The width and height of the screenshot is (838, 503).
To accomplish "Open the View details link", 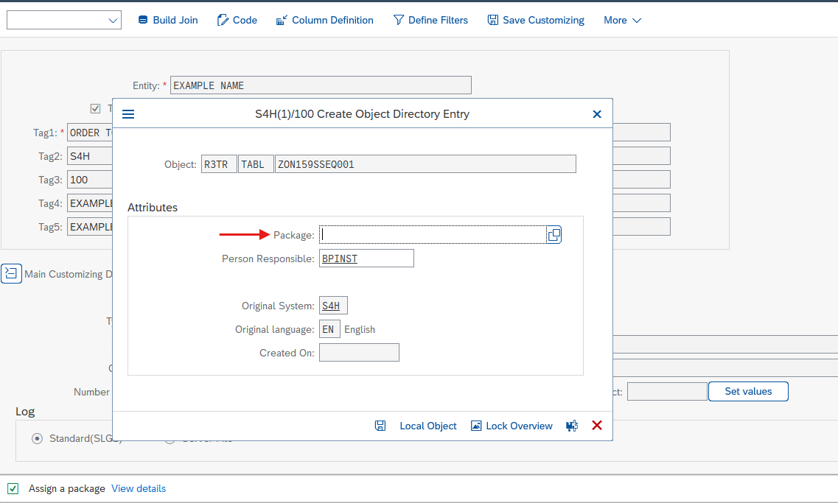I will [x=139, y=488].
